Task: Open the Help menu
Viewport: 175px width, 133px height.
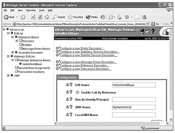Action: pos(50,10)
